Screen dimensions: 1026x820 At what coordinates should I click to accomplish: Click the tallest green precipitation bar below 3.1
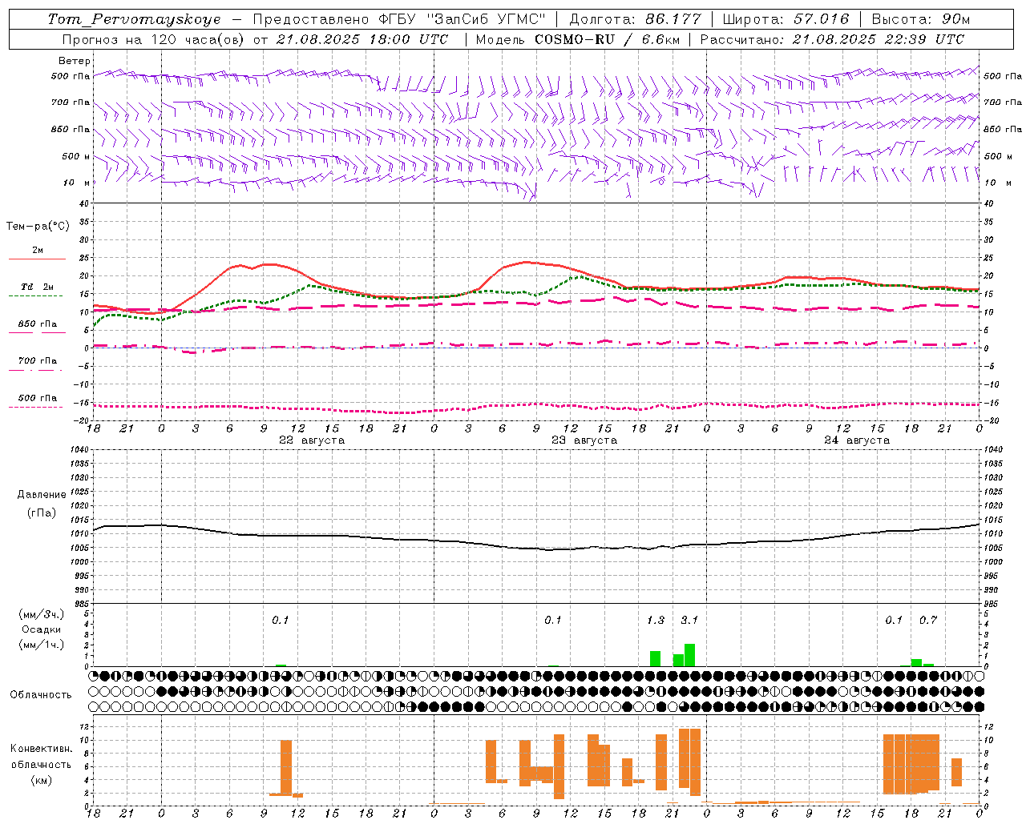pos(689,655)
